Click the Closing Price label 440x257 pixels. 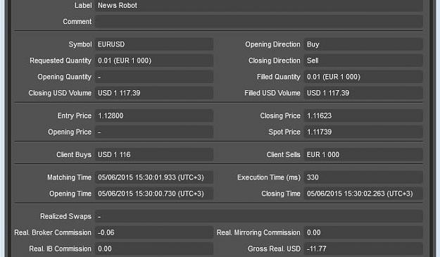[x=280, y=115]
